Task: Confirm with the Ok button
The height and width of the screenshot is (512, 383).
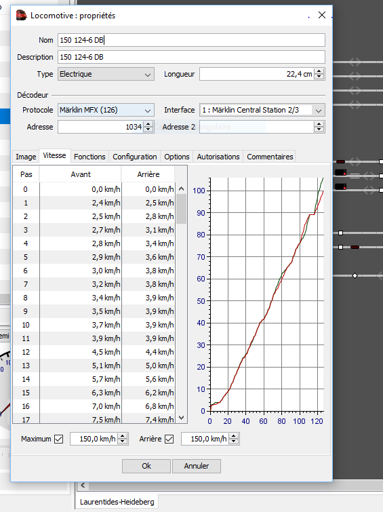Action: [146, 466]
